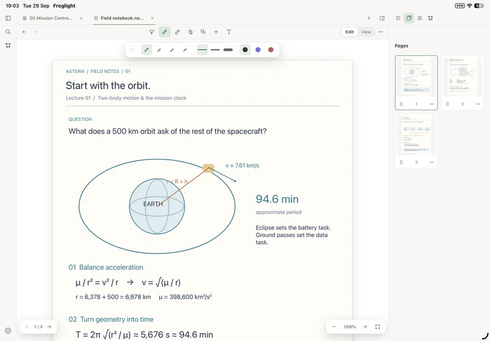
Task: Switch to Edit mode
Action: [x=350, y=32]
